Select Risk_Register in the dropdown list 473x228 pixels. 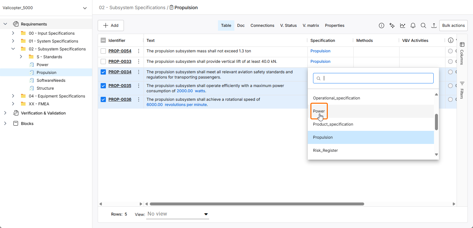click(x=325, y=150)
